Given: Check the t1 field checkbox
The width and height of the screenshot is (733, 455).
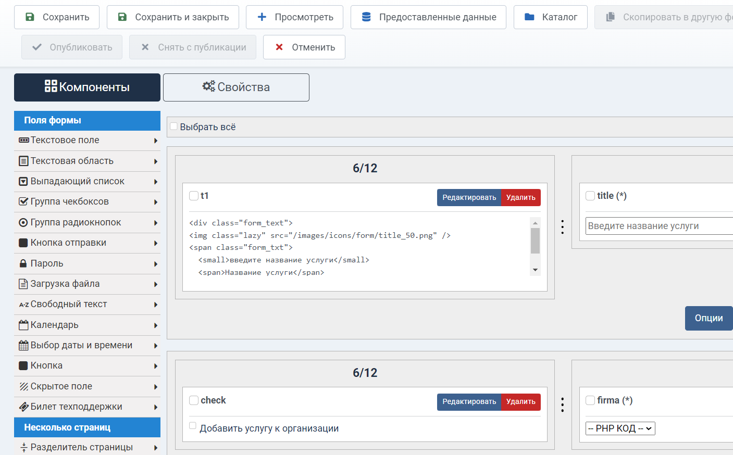Looking at the screenshot, I should click(194, 196).
